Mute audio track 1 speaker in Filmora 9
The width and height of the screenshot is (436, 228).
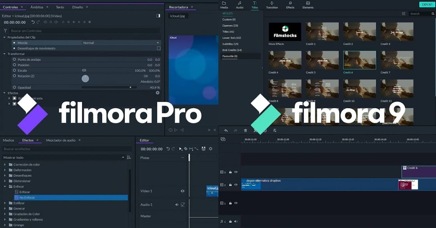236,221
